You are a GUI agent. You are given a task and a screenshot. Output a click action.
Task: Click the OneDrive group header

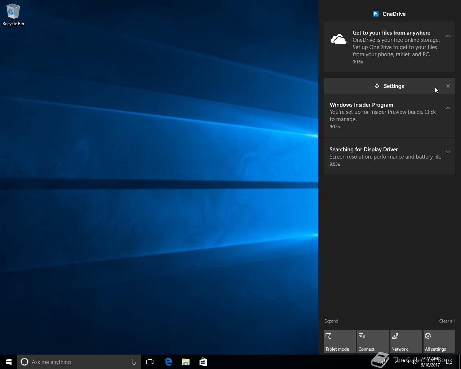coord(389,14)
